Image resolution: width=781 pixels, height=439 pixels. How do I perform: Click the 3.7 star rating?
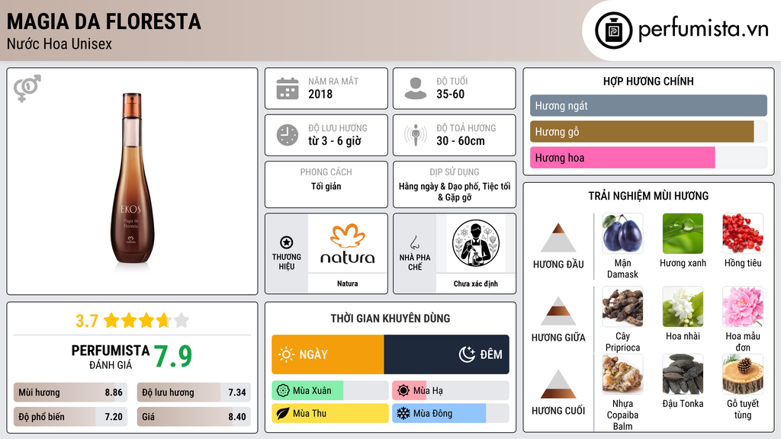coord(132,320)
